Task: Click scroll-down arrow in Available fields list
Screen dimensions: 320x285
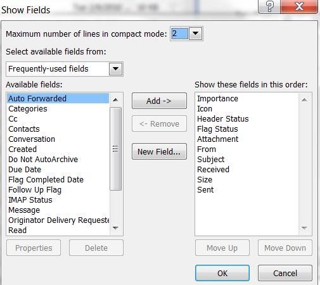Action: pos(115,228)
